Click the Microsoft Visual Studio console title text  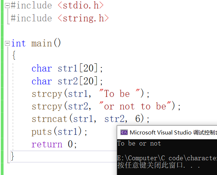[x=173, y=133]
